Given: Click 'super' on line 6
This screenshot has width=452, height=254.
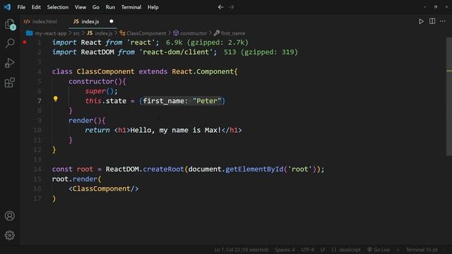Looking at the screenshot, I should click(x=95, y=91).
